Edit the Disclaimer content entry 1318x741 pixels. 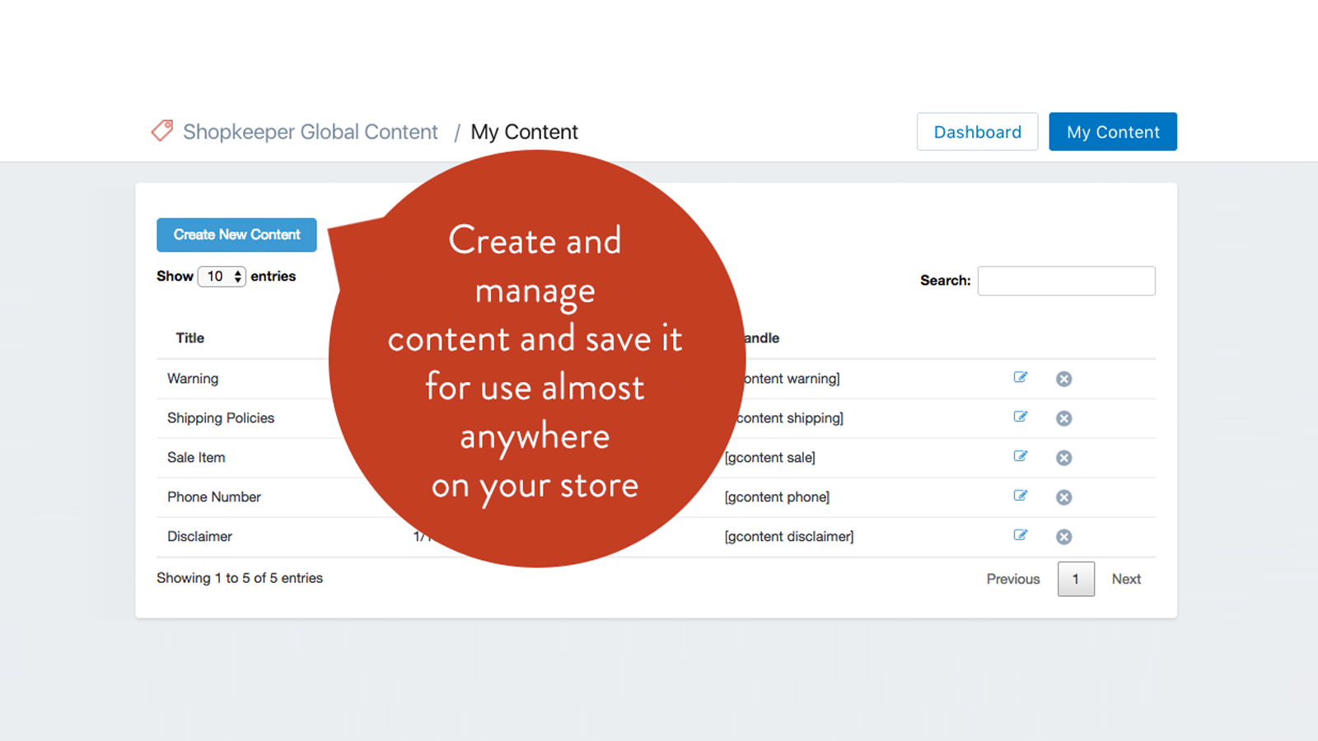(1020, 536)
